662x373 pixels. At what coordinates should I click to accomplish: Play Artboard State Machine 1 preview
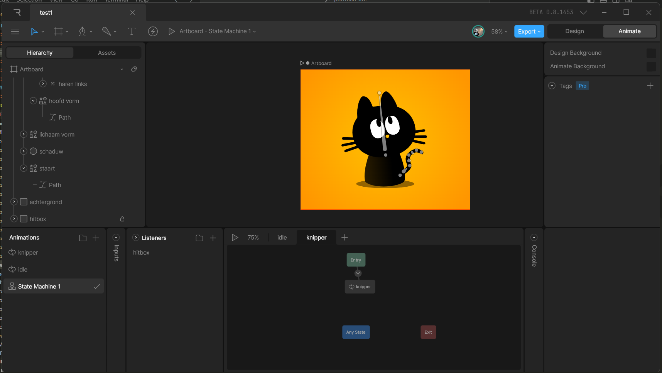coord(172,31)
